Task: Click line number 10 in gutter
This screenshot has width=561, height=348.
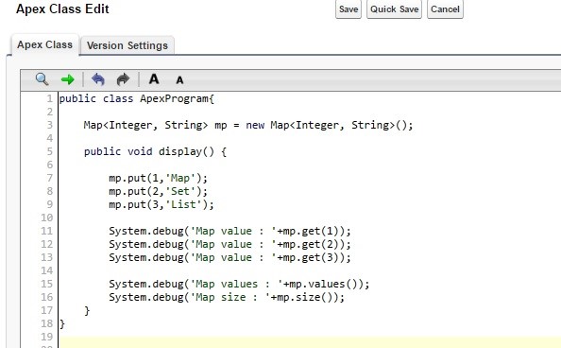Action: tap(47, 217)
